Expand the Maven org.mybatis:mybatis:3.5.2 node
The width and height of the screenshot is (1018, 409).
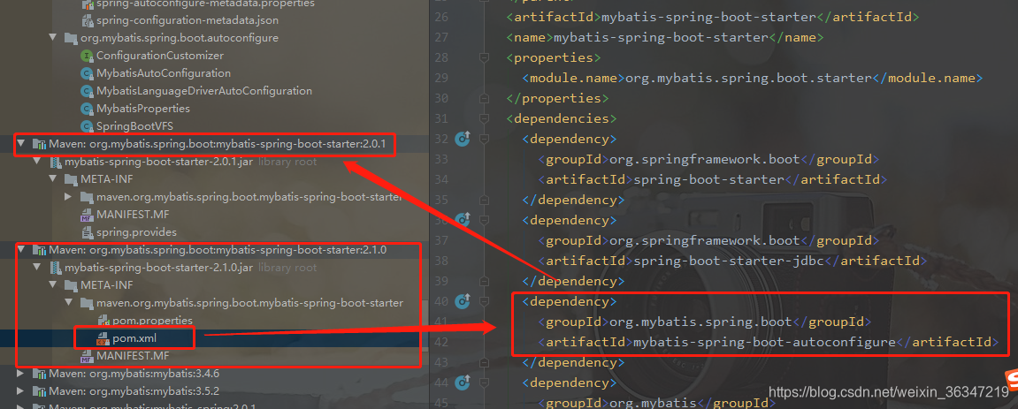point(21,391)
